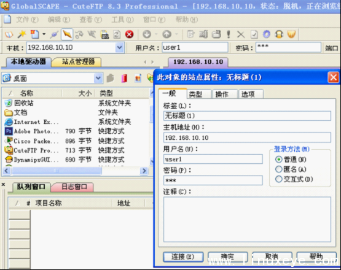Image resolution: width=341 pixels, height=270 pixels.
Task: Switch to the 队列窗口 tab
Action: (31, 187)
